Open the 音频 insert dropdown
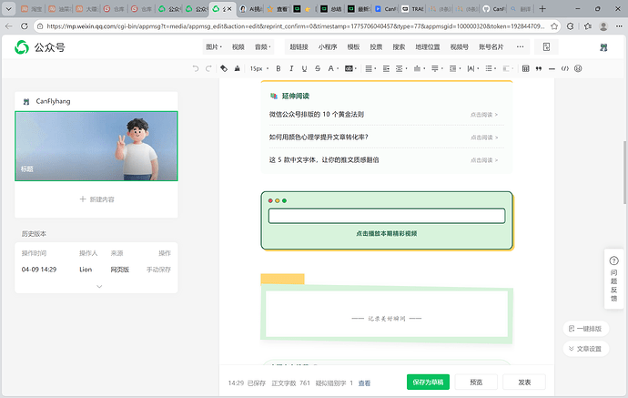This screenshot has width=628, height=398. coord(263,46)
